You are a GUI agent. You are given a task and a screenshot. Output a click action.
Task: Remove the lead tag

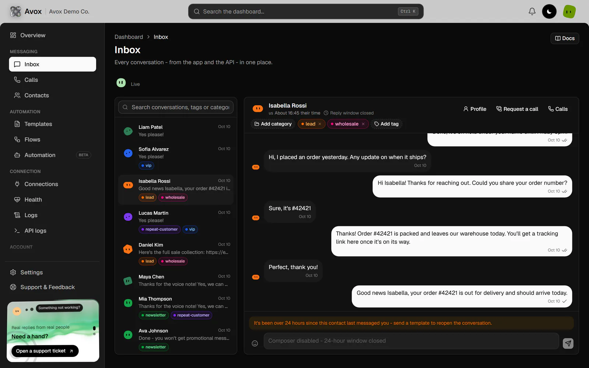point(320,124)
